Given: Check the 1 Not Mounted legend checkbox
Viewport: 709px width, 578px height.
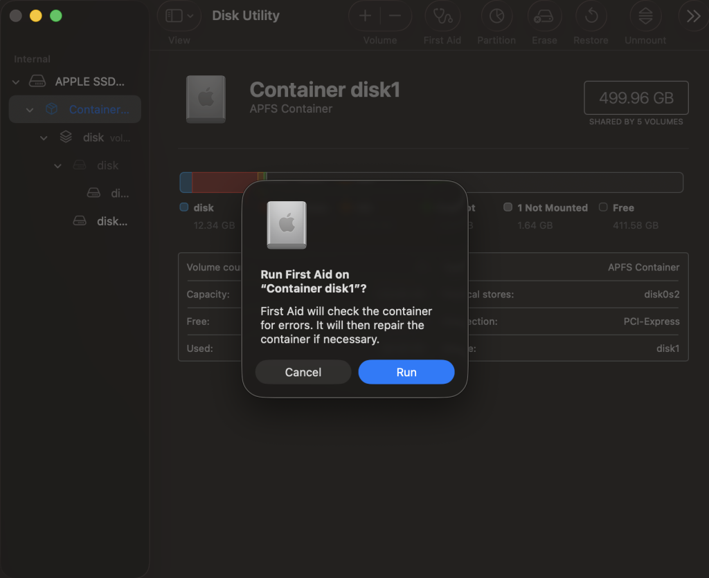Looking at the screenshot, I should point(509,207).
